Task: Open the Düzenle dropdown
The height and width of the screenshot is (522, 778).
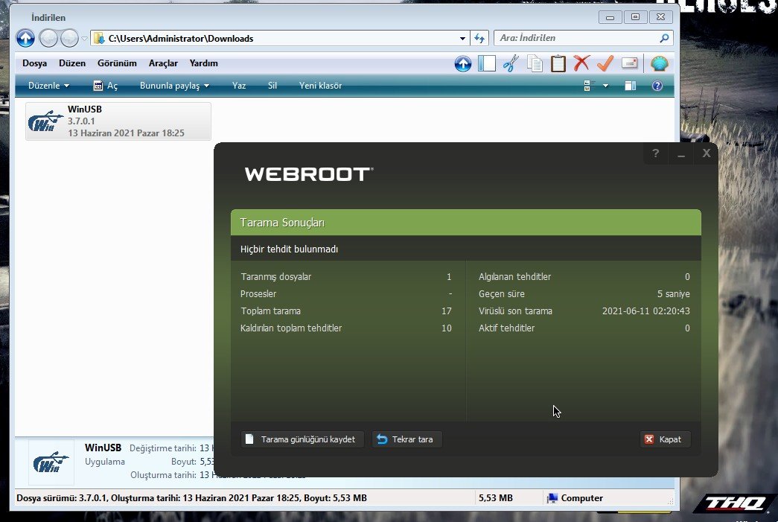Action: [48, 86]
